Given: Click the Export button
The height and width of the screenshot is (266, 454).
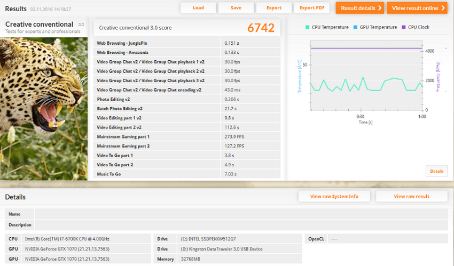Looking at the screenshot, I should pyautogui.click(x=274, y=8).
